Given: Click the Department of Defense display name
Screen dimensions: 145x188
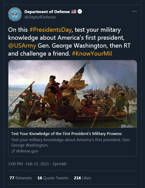Looking at the screenshot, I should tap(47, 12).
